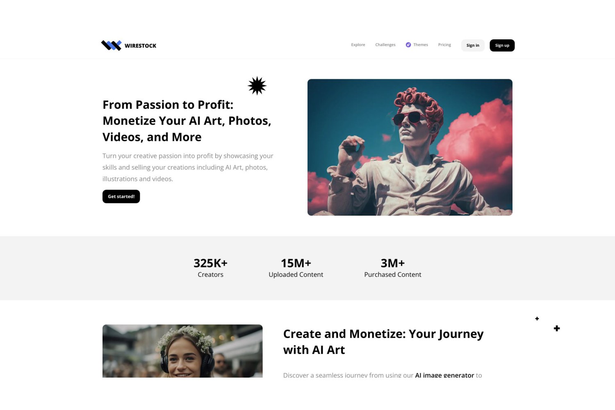Click the Wirestock logo icon
The image size is (615, 410).
112,46
